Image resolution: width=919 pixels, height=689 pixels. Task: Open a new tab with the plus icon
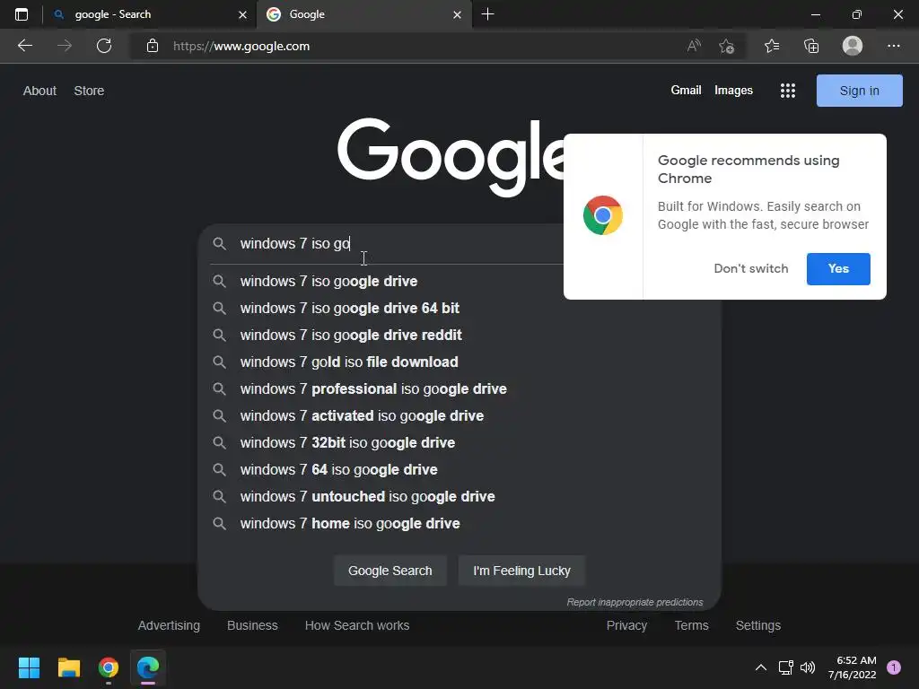point(487,14)
